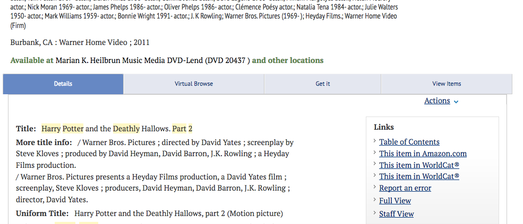Open the Full View link
The image size is (523, 224).
point(395,201)
